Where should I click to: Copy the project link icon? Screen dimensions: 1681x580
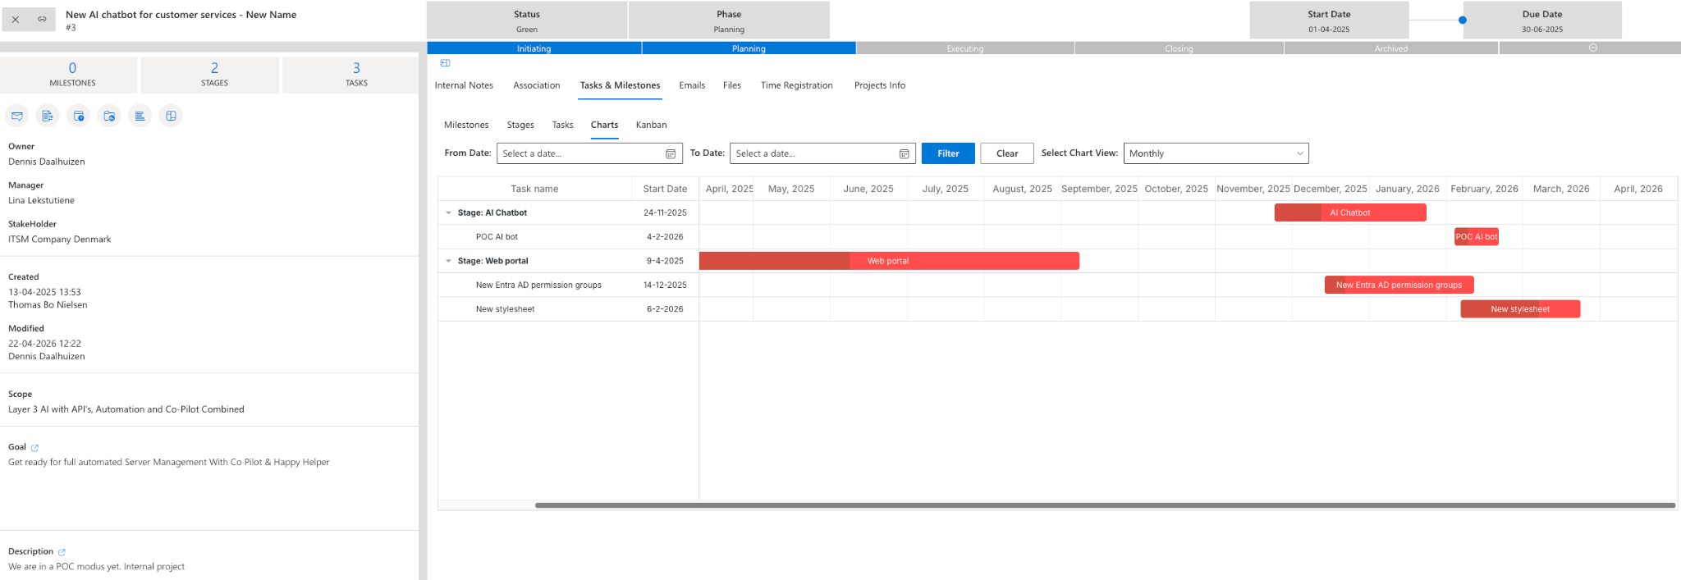click(42, 19)
